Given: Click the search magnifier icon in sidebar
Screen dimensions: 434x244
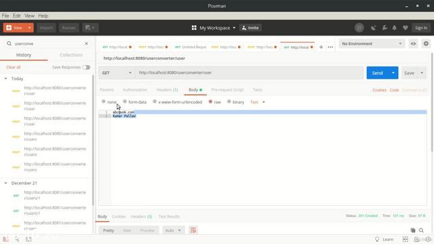Looking at the screenshot, I should click(9, 43).
